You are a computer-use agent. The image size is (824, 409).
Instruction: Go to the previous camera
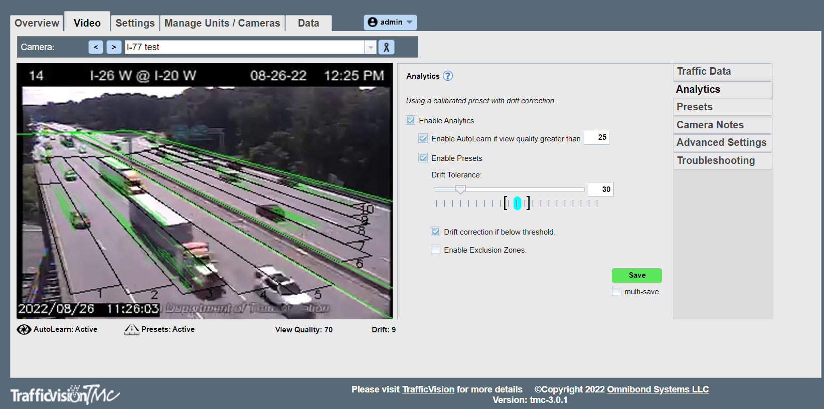96,47
